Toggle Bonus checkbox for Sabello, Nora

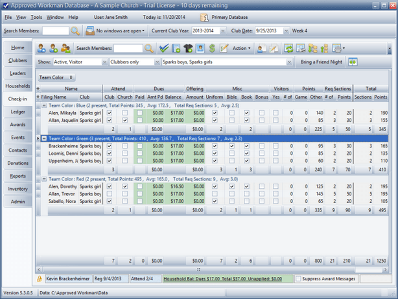click(262, 201)
